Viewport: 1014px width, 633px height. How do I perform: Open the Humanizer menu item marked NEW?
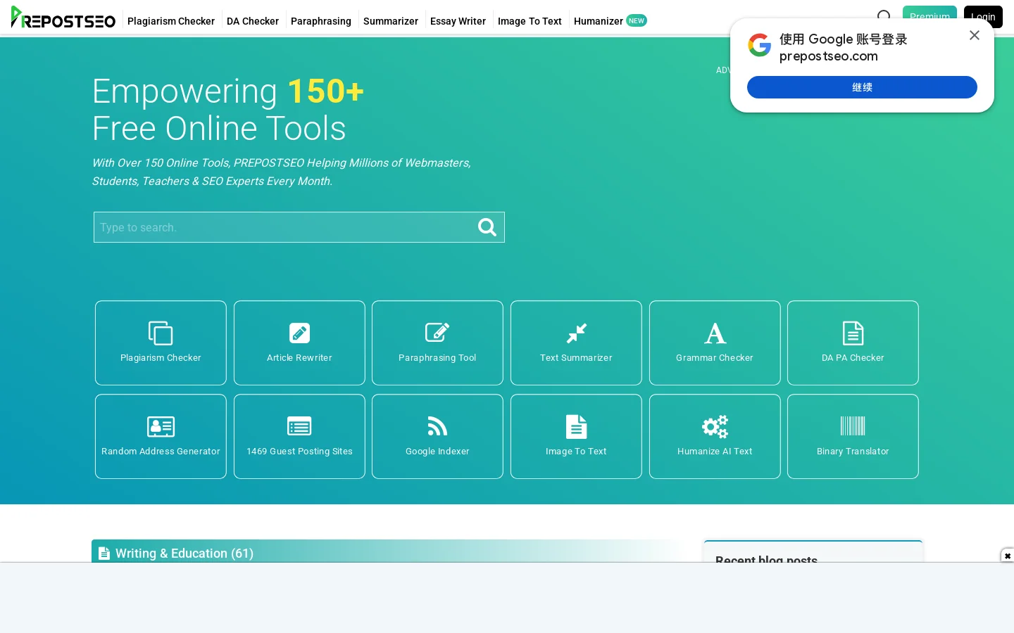(x=610, y=21)
